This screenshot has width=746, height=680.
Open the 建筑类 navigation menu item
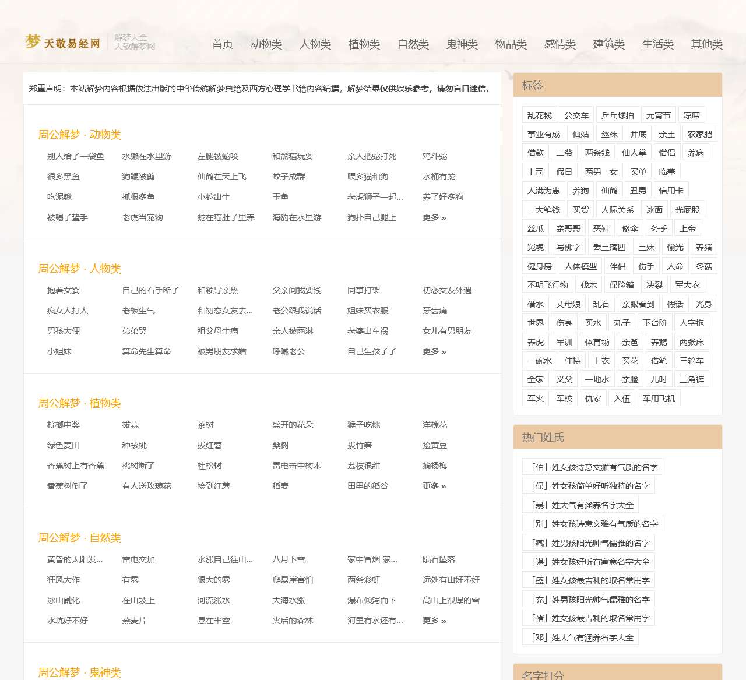coord(609,44)
